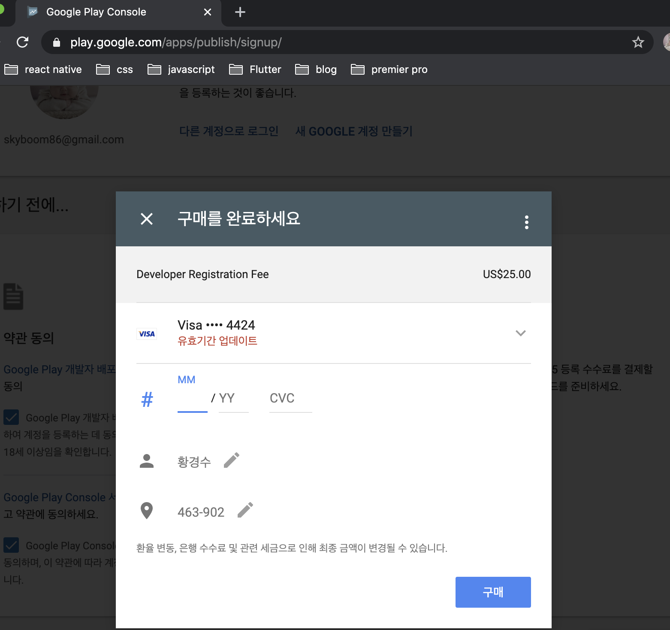Click the lock icon in address bar
The image size is (670, 630).
(56, 42)
